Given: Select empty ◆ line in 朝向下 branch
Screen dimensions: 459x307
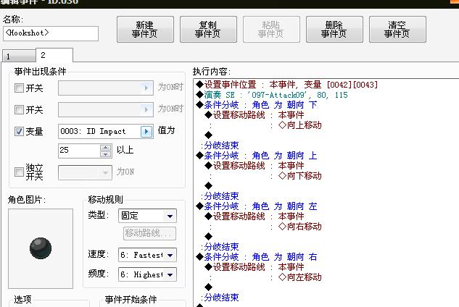Looking at the screenshot, I should pyautogui.click(x=208, y=135).
